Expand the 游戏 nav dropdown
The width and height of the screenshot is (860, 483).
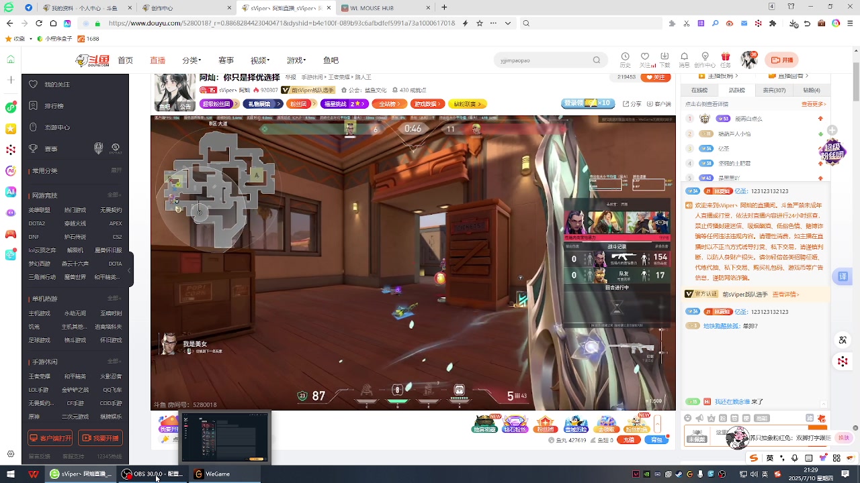[296, 60]
